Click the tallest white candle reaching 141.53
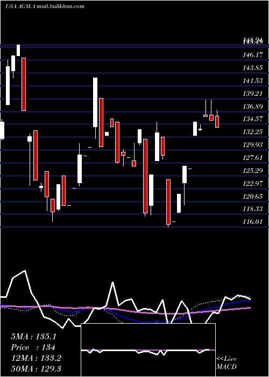This screenshot has width=269, height=377. pyautogui.click(x=95, y=102)
